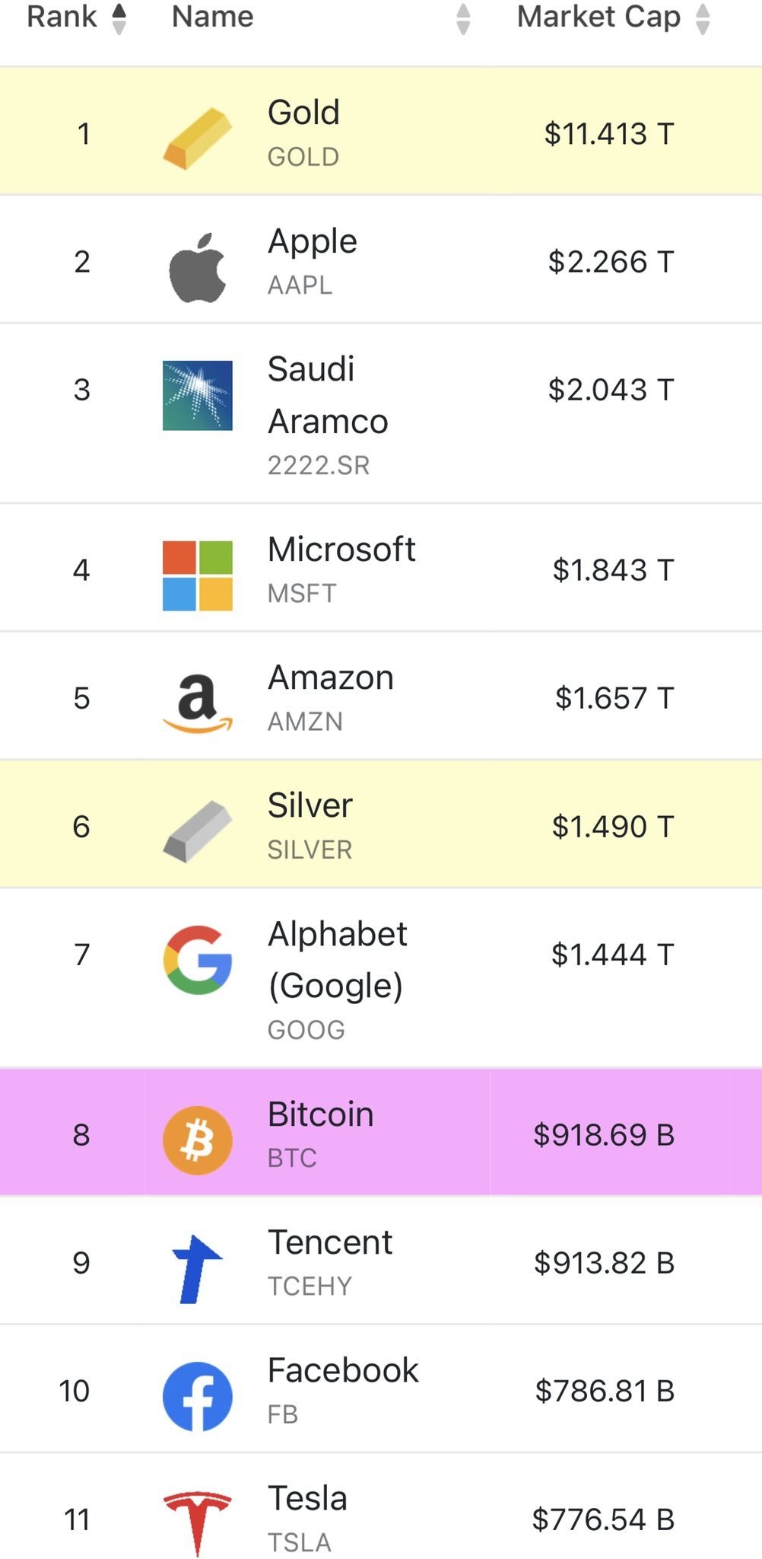
Task: Open the Bitcoin name link
Action: pyautogui.click(x=320, y=1114)
